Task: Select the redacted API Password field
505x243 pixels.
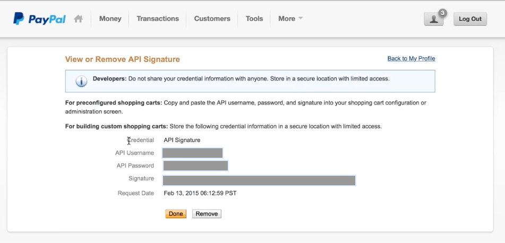Action: coord(196,166)
